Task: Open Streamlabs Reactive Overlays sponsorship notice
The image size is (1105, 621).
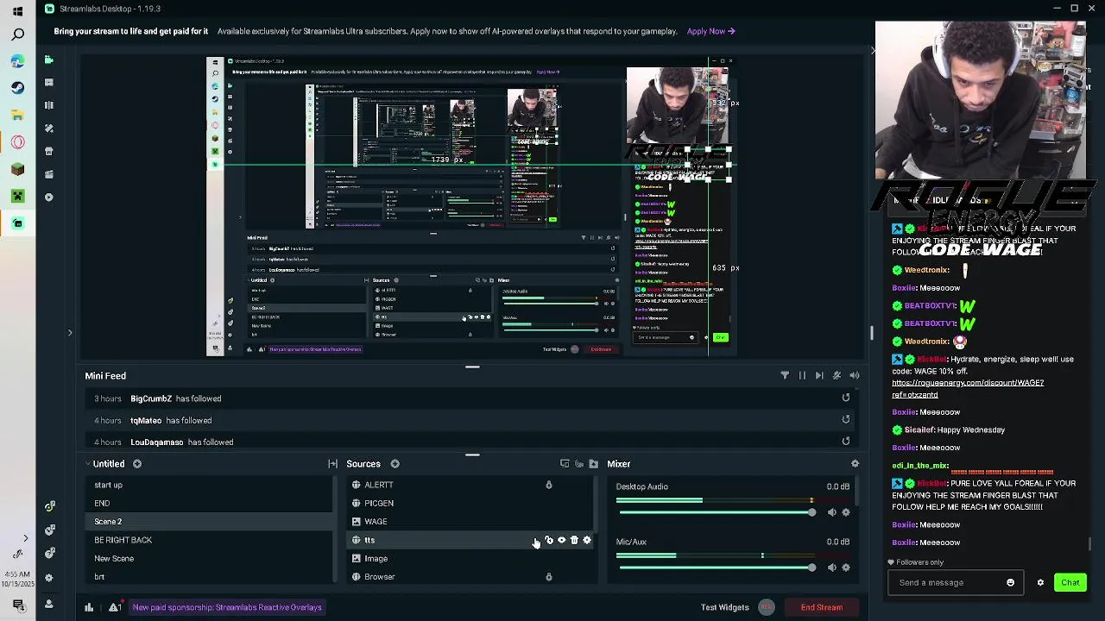Action: pyautogui.click(x=227, y=607)
